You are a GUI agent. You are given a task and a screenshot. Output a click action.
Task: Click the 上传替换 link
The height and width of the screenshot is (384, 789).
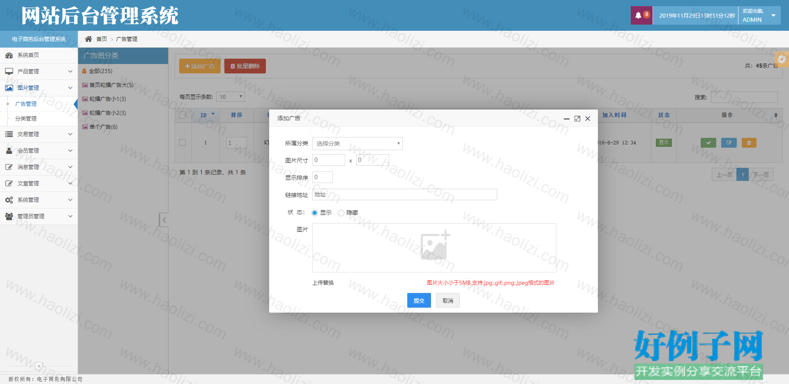pyautogui.click(x=323, y=283)
